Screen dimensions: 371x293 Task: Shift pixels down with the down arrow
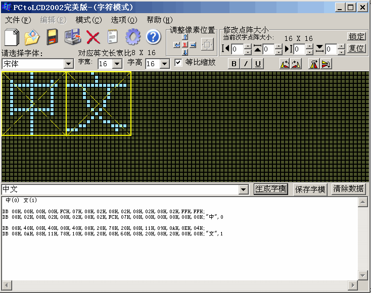point(185,52)
